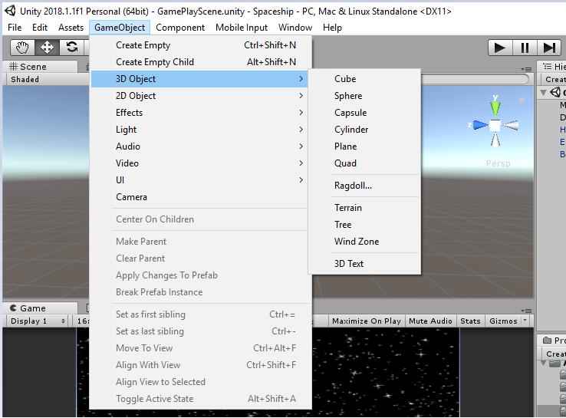Create a Sphere 3D object

point(364,96)
